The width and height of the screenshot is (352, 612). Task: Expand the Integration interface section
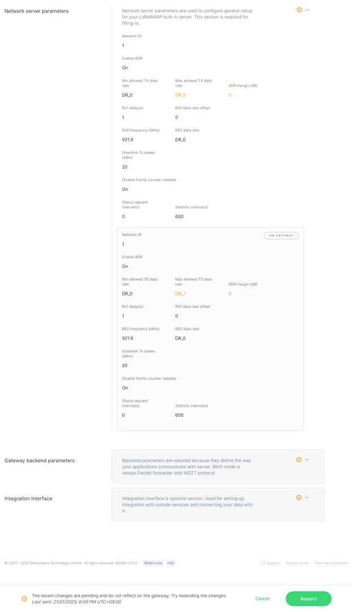(x=307, y=498)
